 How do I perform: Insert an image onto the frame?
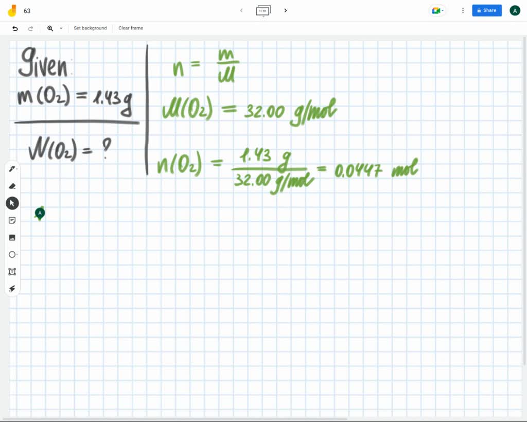tap(12, 237)
